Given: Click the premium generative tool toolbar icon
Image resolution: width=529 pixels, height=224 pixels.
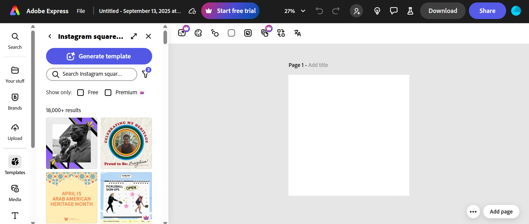Looking at the screenshot, I should (182, 33).
